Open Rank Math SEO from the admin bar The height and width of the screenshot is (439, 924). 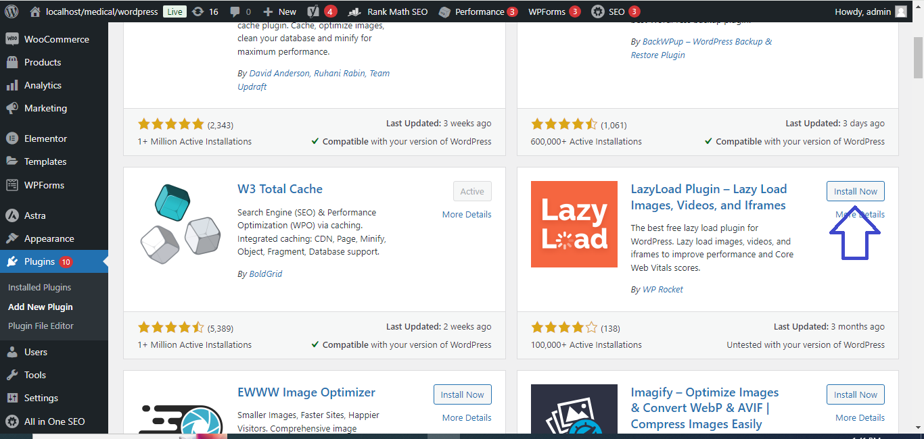(x=389, y=11)
